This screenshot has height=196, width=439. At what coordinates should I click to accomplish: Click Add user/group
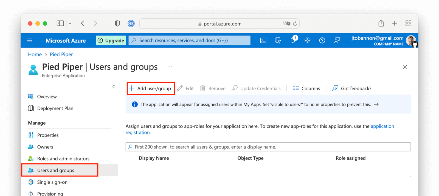pos(151,88)
